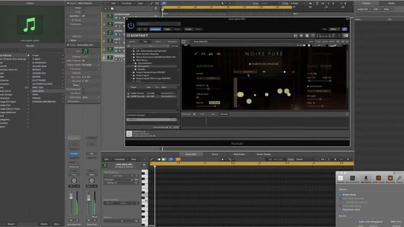Toggle the Simple Mode checkbox
Image resolution: width=404 pixels, height=227 pixels.
(340, 195)
